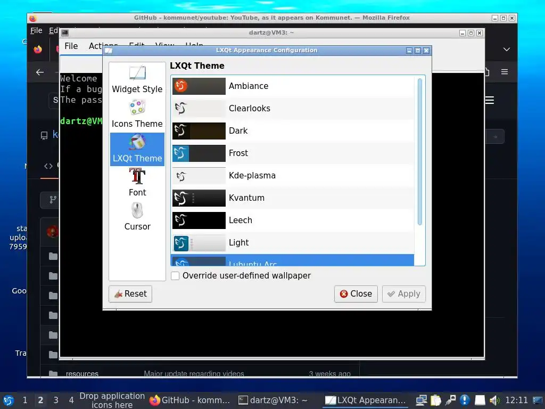This screenshot has width=545, height=409.
Task: Choose the Clearlooks theme
Action: pyautogui.click(x=293, y=108)
